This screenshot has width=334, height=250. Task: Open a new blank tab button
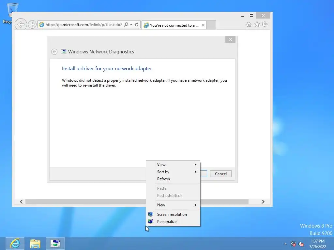(211, 25)
